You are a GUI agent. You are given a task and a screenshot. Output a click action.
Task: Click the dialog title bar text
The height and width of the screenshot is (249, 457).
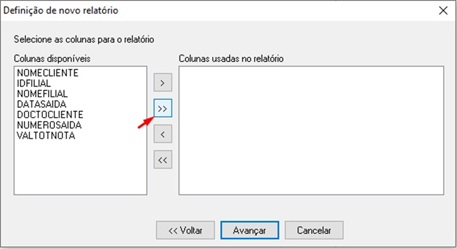pos(61,10)
